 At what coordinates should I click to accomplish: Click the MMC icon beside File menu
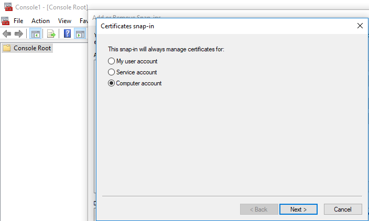(5, 21)
